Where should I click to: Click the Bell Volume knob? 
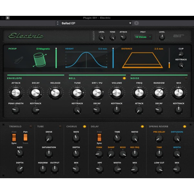[117, 93]
